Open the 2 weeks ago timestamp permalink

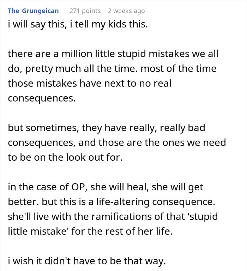126,11
